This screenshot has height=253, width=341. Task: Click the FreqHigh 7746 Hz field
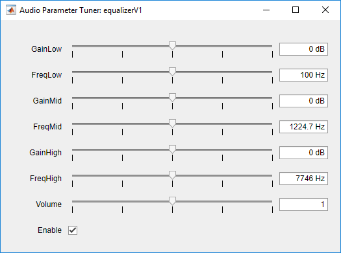(x=303, y=179)
